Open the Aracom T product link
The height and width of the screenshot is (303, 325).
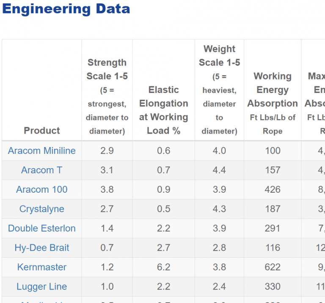point(41,170)
